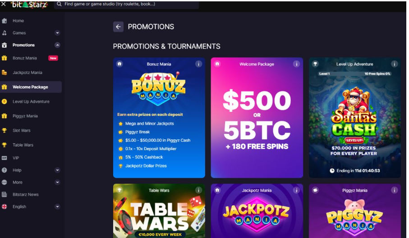Open info icon on Welcome Package card

coord(296,64)
